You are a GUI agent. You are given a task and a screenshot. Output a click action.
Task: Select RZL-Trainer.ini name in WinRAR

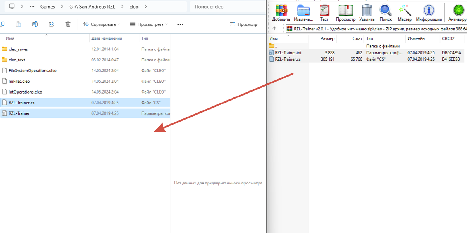pyautogui.click(x=288, y=52)
